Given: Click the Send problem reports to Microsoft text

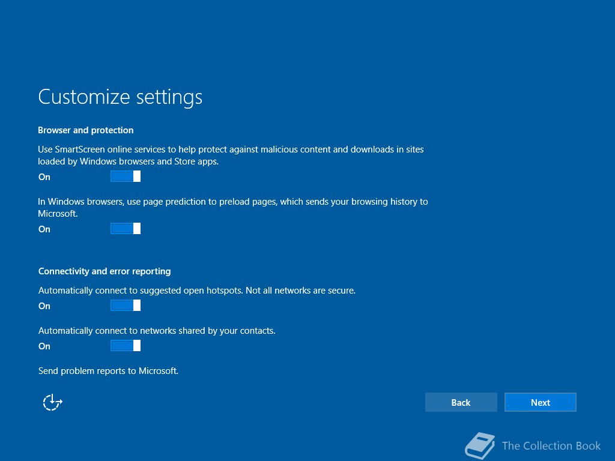Looking at the screenshot, I should (108, 371).
